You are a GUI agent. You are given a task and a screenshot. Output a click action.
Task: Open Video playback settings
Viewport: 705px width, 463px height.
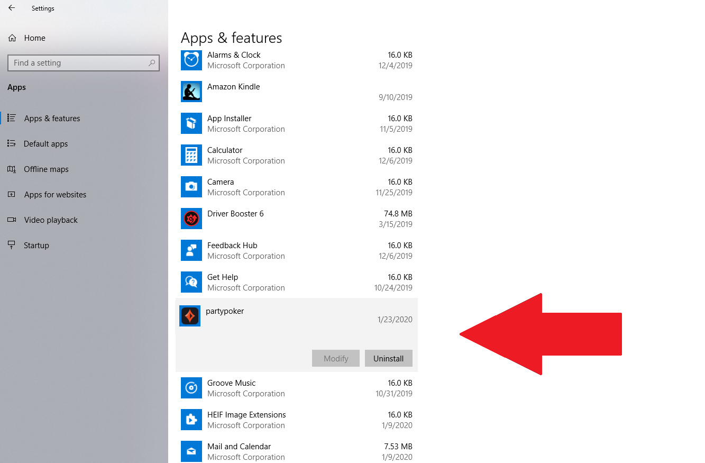pos(51,220)
